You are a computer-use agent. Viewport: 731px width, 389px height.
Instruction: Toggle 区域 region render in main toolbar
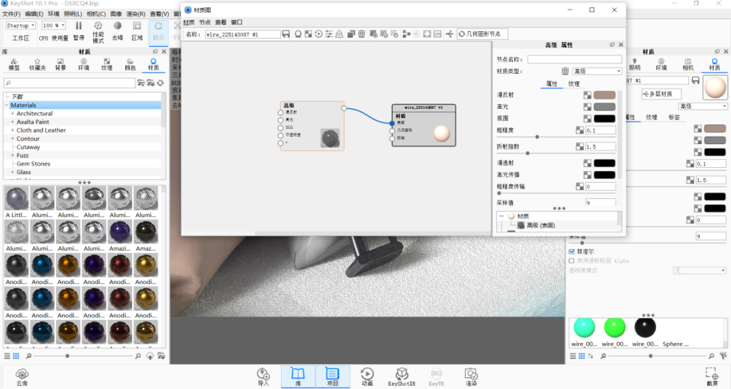click(x=137, y=30)
